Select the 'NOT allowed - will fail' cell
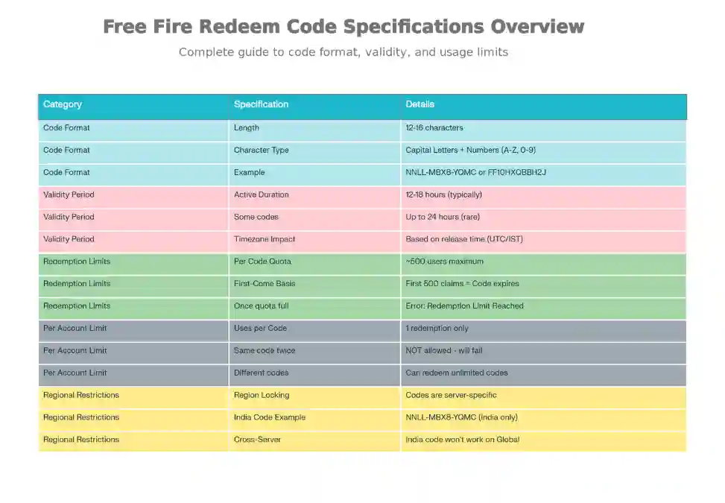The image size is (725, 503). [445, 351]
